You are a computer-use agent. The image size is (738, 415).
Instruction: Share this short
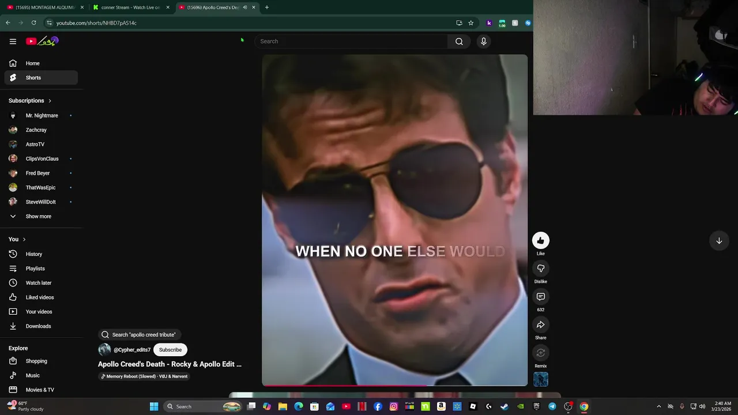click(540, 325)
